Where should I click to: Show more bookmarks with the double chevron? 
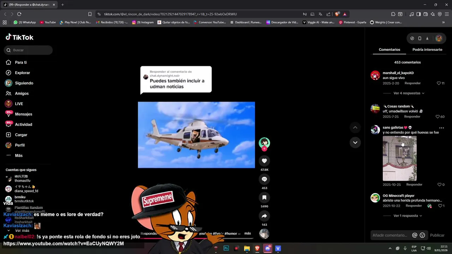443,22
